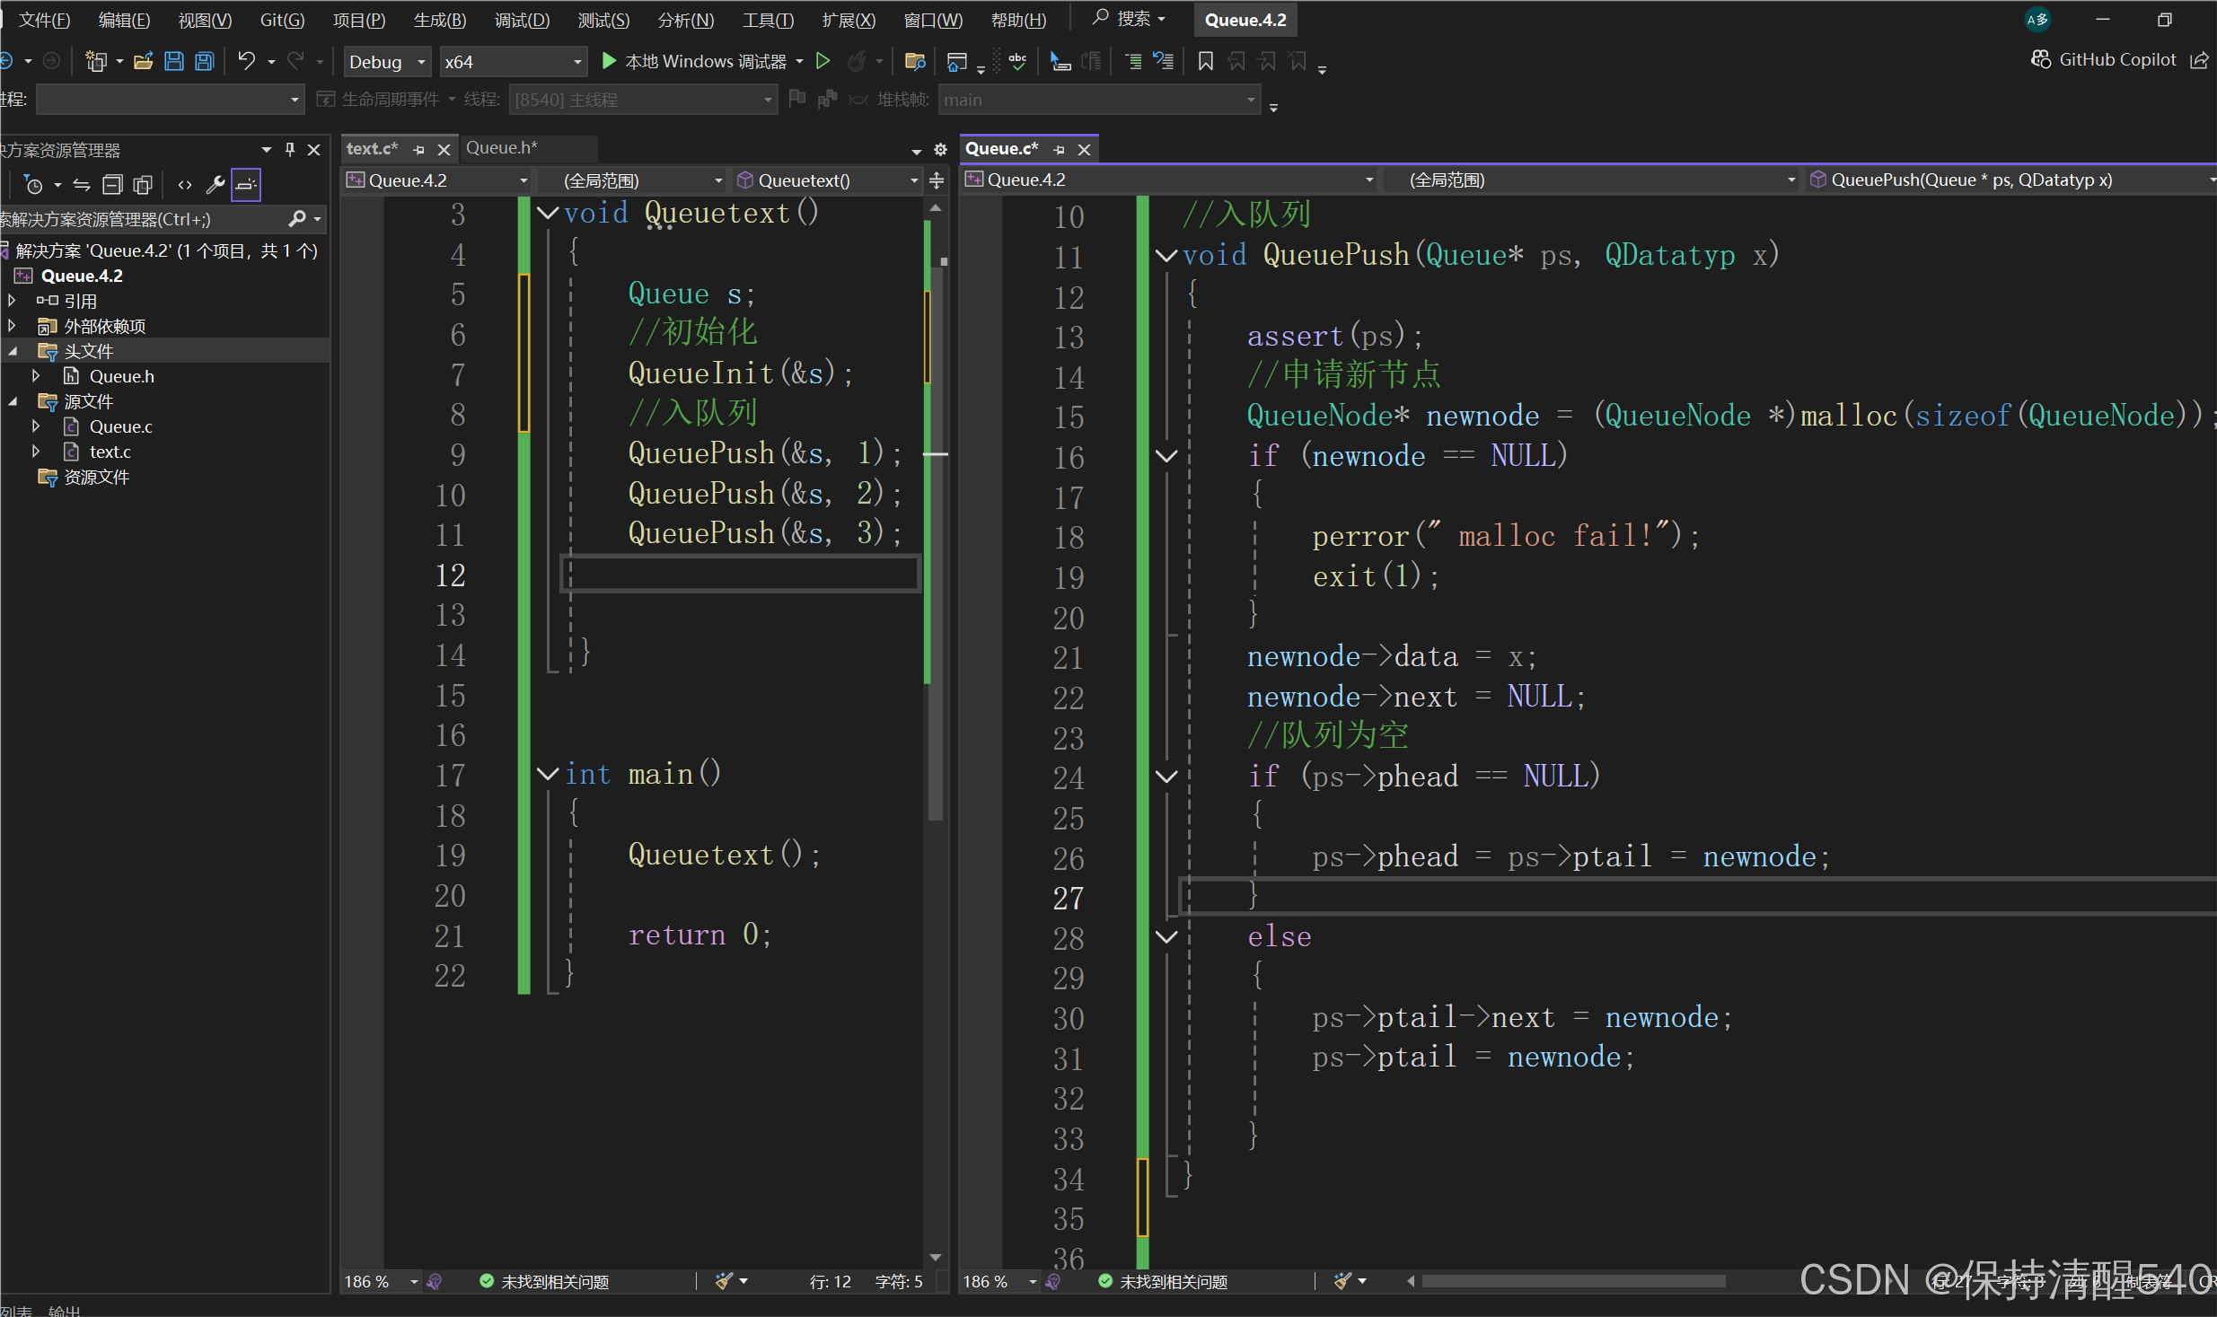Toggle auto-hide pin on Solution Explorer panel
This screenshot has height=1317, width=2217.
click(290, 150)
